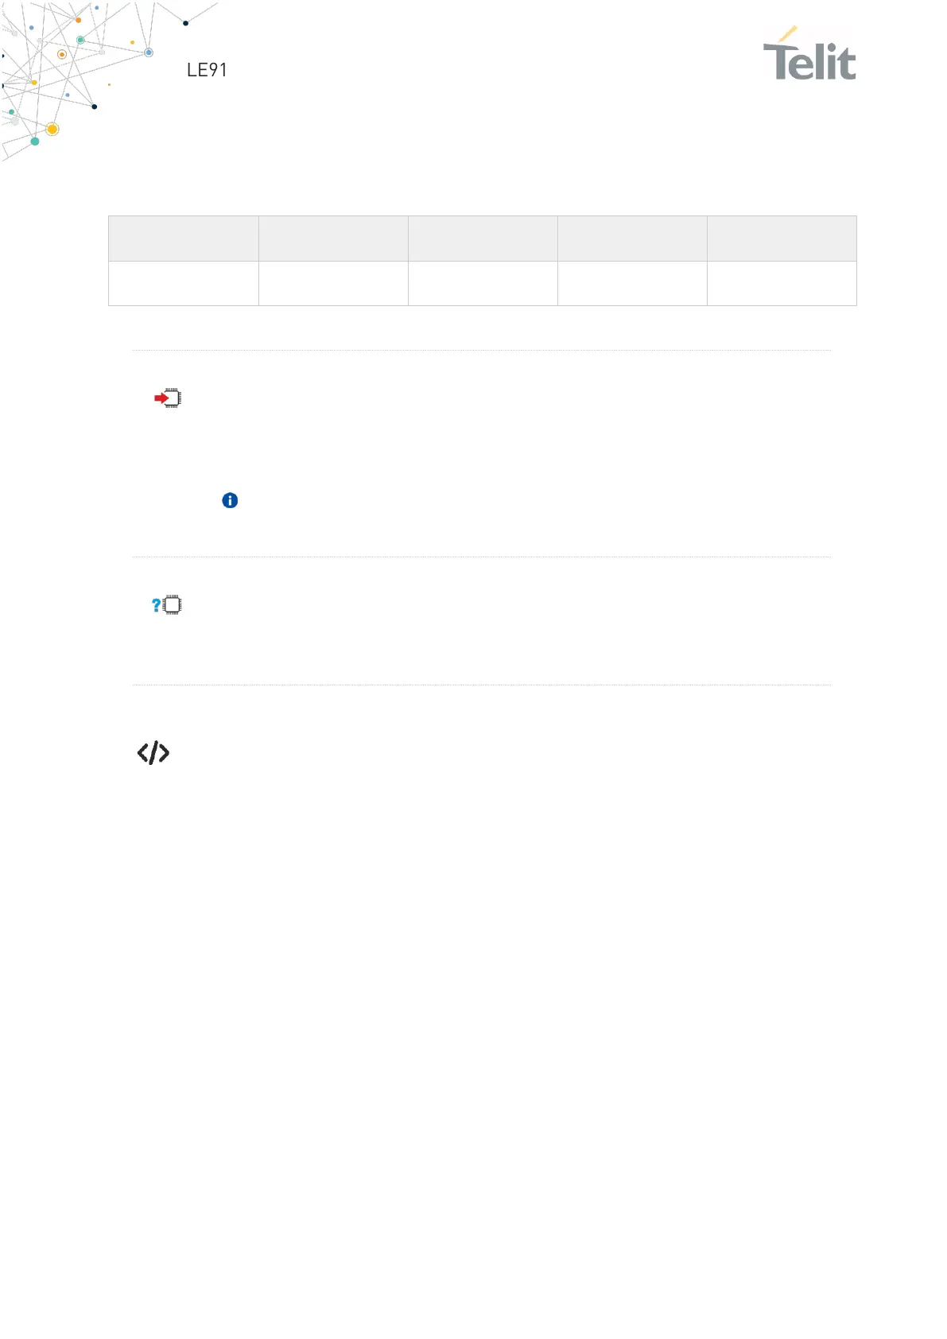Click the blue info note icon
Viewport: 947px width, 1339px height.
[230, 500]
